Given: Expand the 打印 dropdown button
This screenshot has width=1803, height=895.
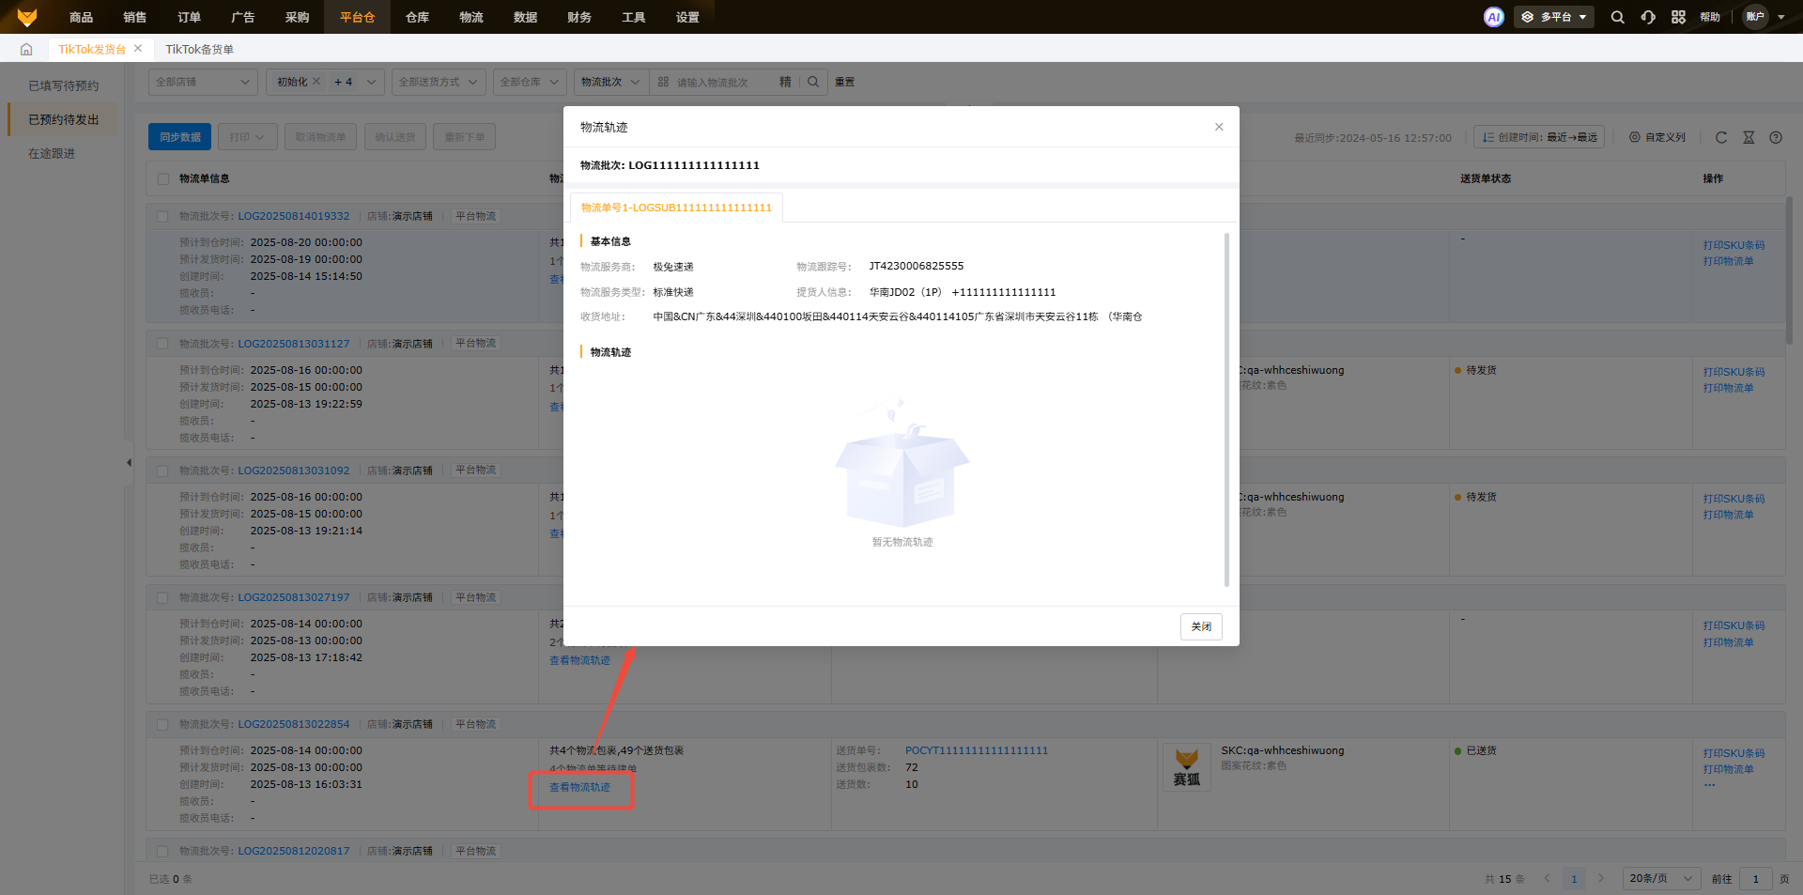Looking at the screenshot, I should pos(248,137).
